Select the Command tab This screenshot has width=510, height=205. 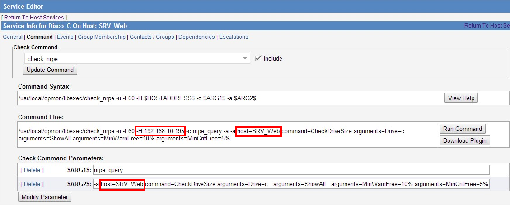(x=39, y=37)
